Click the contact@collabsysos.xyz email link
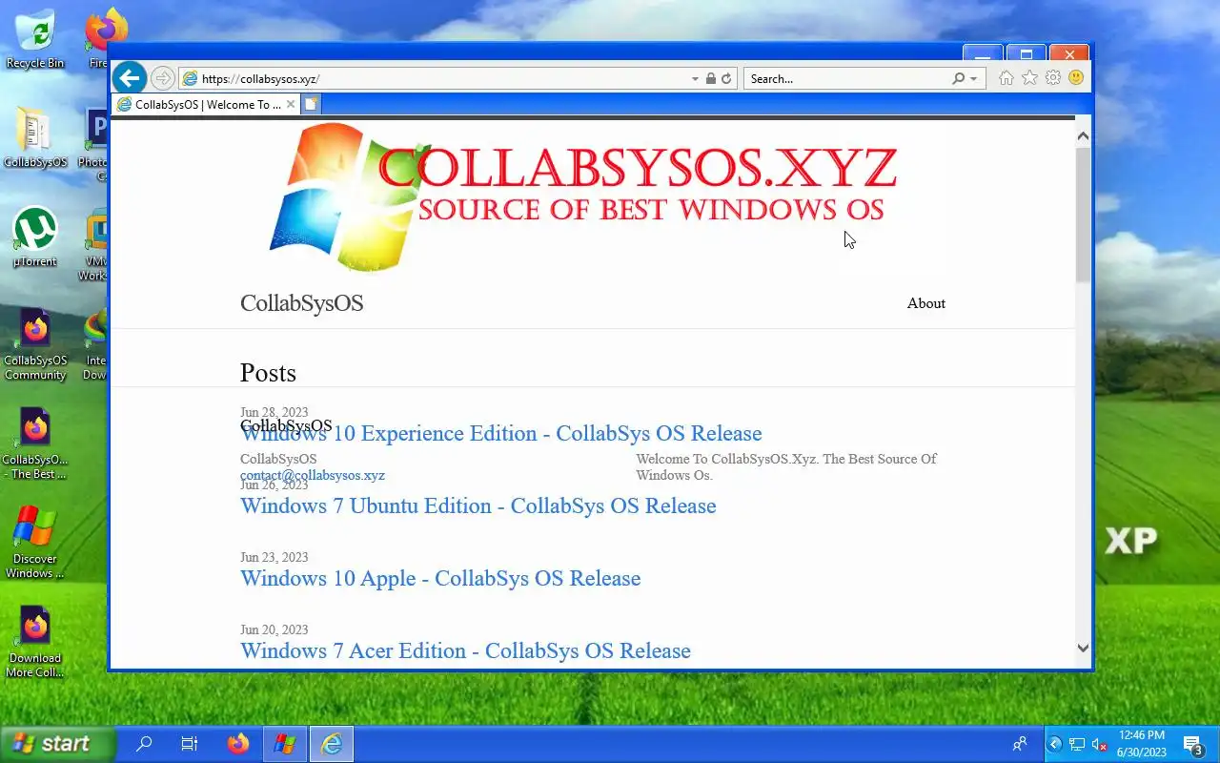Image resolution: width=1220 pixels, height=763 pixels. point(313,475)
